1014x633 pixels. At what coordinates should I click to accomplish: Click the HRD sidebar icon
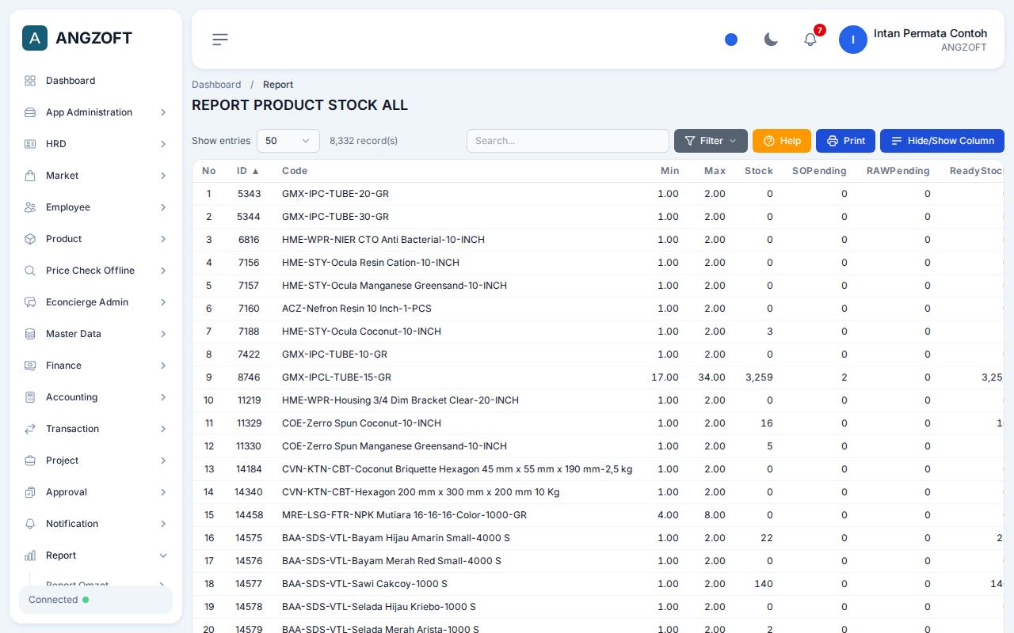pos(30,144)
